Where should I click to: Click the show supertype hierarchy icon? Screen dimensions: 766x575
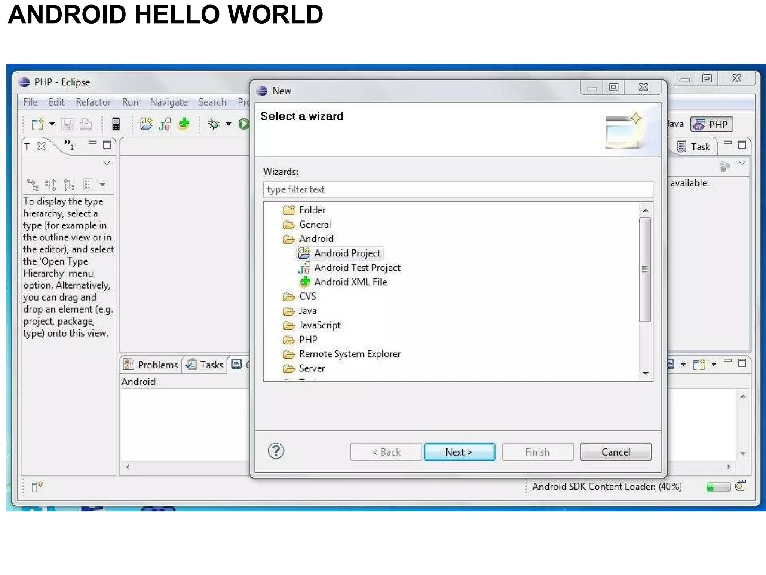pos(50,184)
